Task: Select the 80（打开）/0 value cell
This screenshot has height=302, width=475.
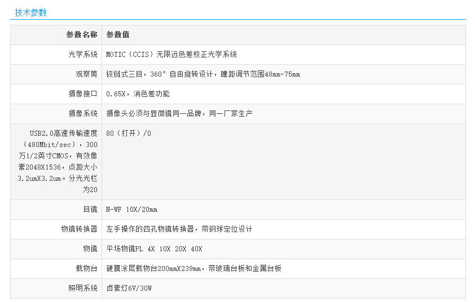Action: (x=129, y=134)
